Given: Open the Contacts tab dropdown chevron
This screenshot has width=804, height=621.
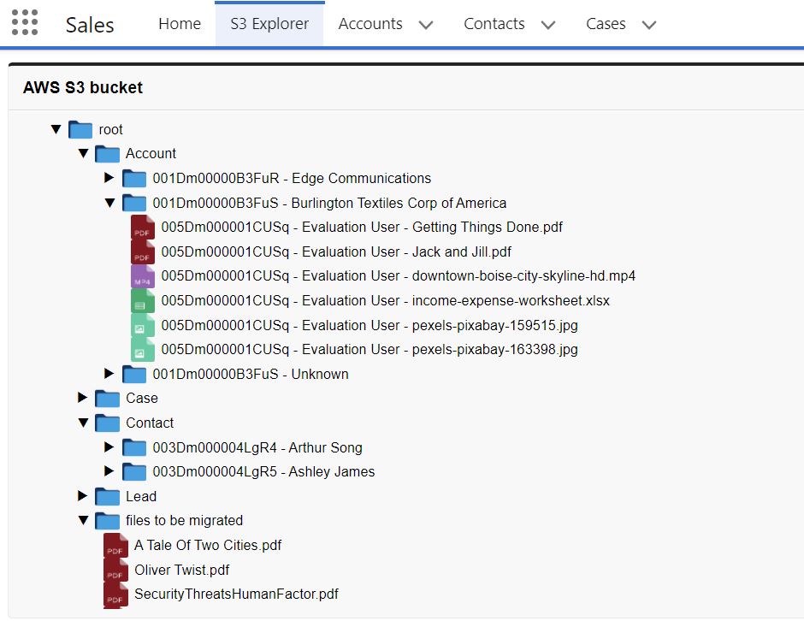Looking at the screenshot, I should click(548, 25).
